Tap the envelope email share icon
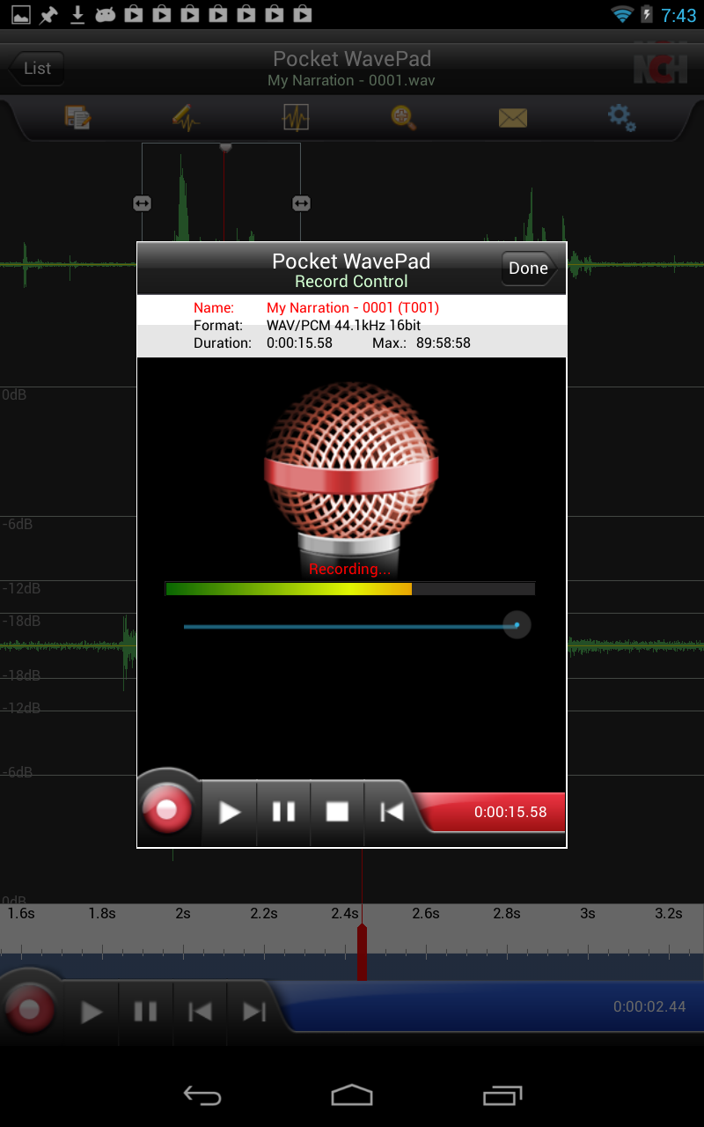Image resolution: width=704 pixels, height=1127 pixels. click(513, 118)
